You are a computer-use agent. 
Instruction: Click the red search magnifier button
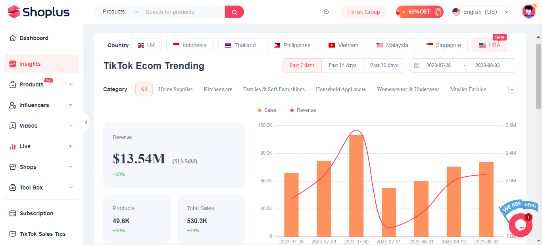[x=234, y=12]
